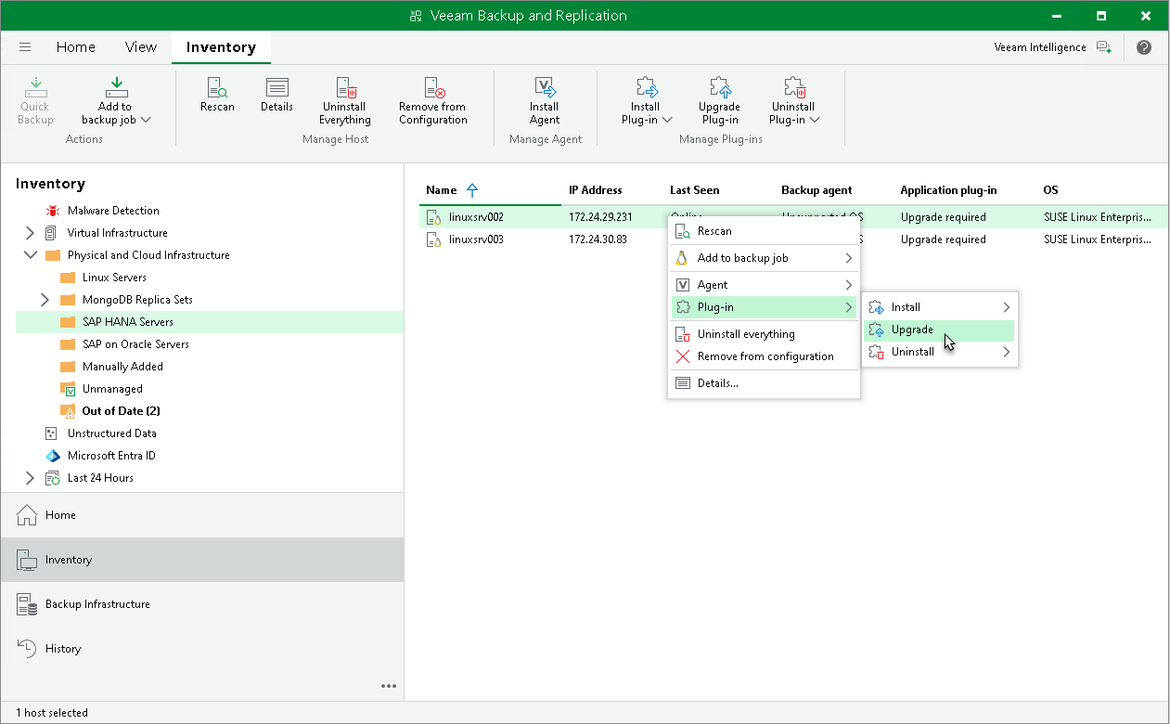Sort by IP Address column header

596,190
